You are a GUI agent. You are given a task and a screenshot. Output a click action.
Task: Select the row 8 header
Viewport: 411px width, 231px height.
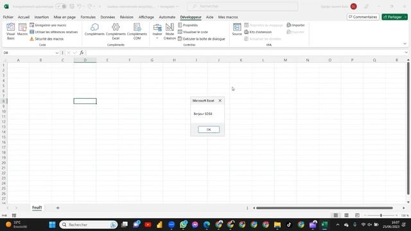pos(4,101)
